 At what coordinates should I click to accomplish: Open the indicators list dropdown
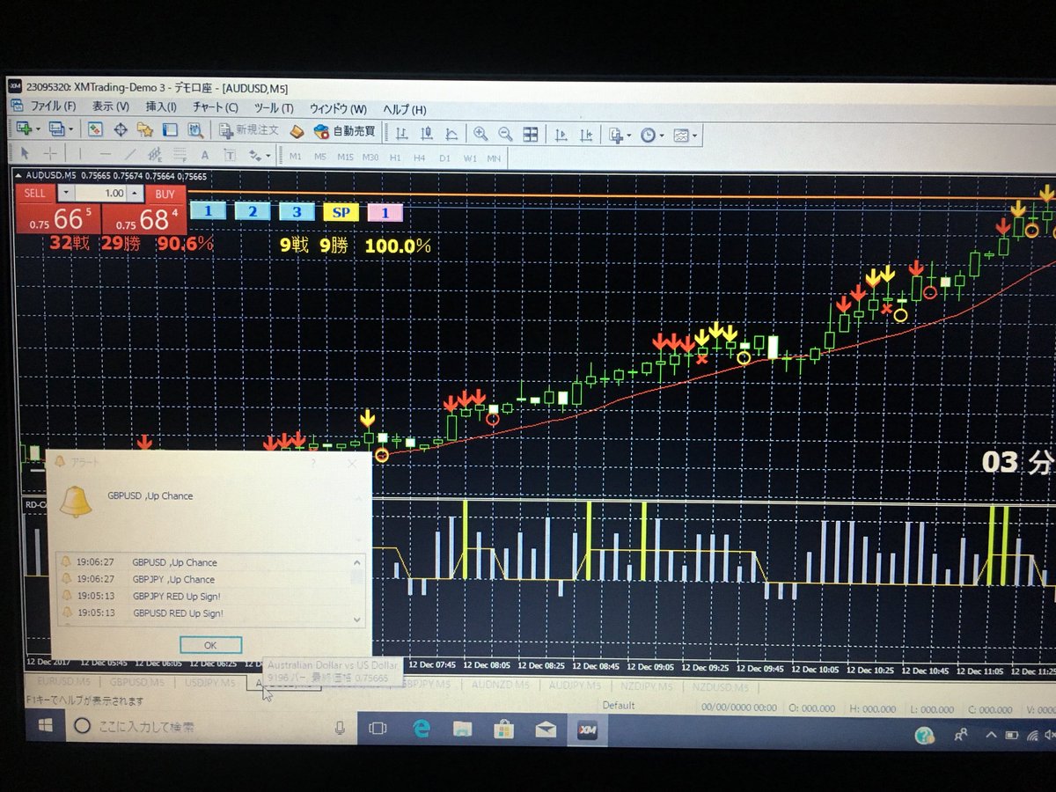click(619, 135)
